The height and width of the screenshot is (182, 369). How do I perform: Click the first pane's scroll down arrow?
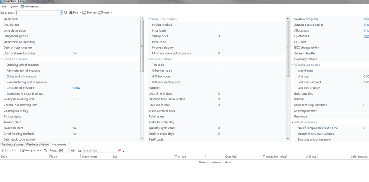click(142, 139)
